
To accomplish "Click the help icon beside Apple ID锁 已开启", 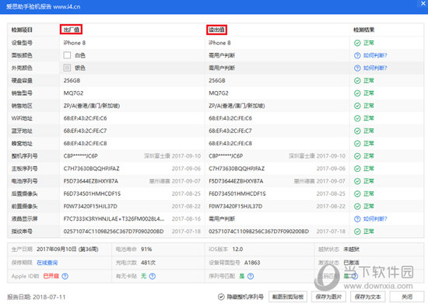I will (x=65, y=276).
